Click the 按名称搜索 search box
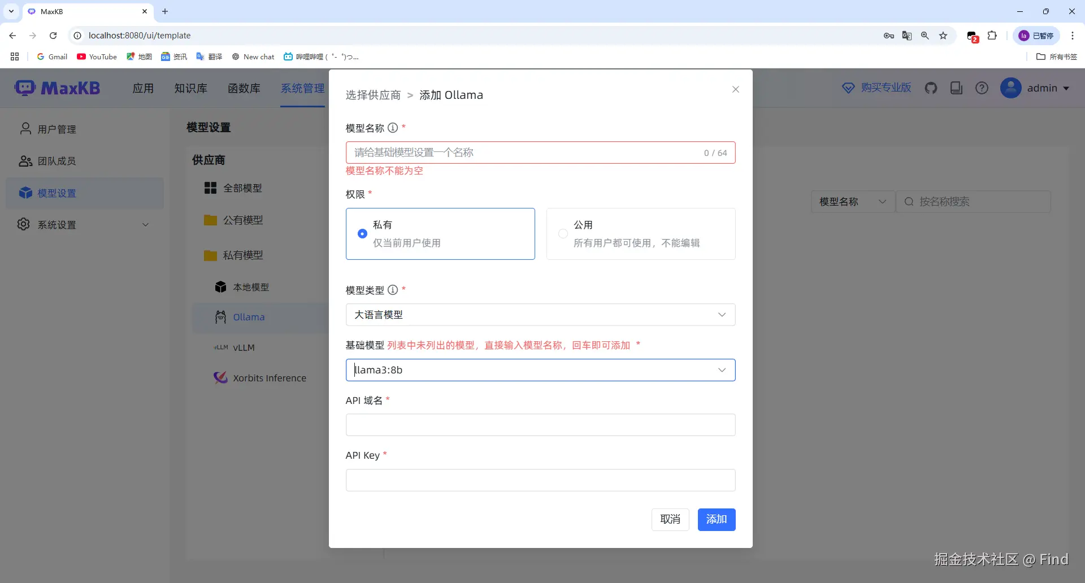 click(x=973, y=202)
